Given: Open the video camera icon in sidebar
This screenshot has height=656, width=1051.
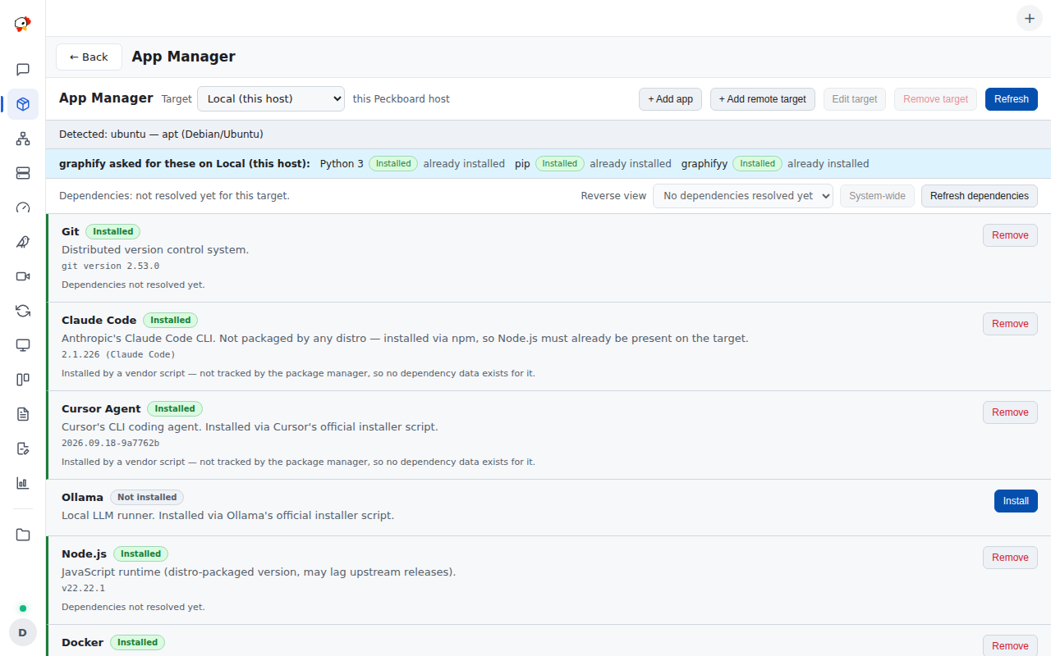Looking at the screenshot, I should point(23,276).
